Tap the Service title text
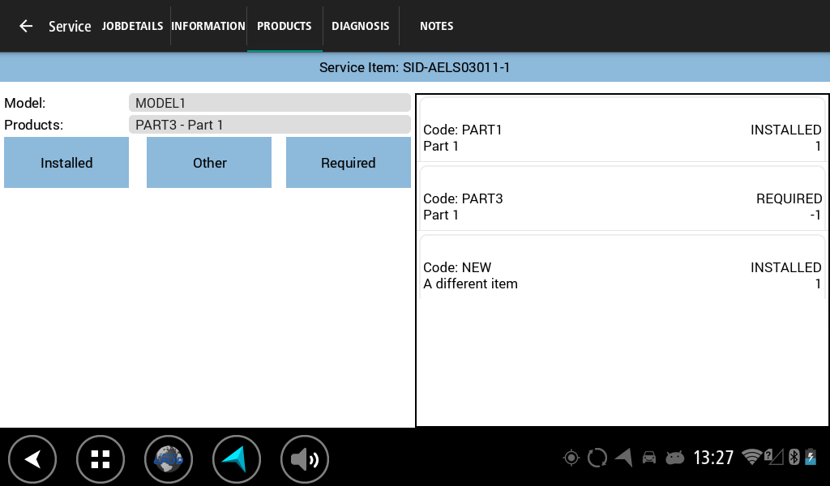The height and width of the screenshot is (486, 830). coord(70,27)
